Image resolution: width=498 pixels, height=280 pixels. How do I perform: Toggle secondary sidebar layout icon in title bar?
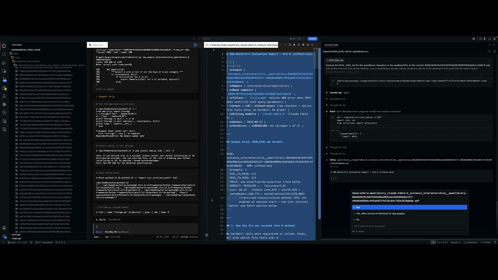click(494, 38)
